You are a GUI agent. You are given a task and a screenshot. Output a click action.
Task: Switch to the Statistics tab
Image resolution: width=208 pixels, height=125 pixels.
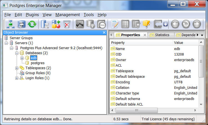(161, 35)
